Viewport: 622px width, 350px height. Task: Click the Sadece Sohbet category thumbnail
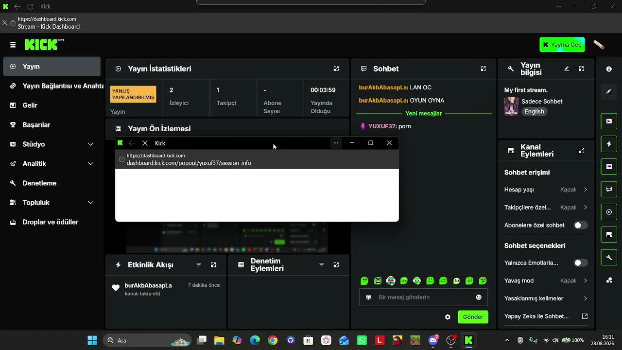pos(511,106)
